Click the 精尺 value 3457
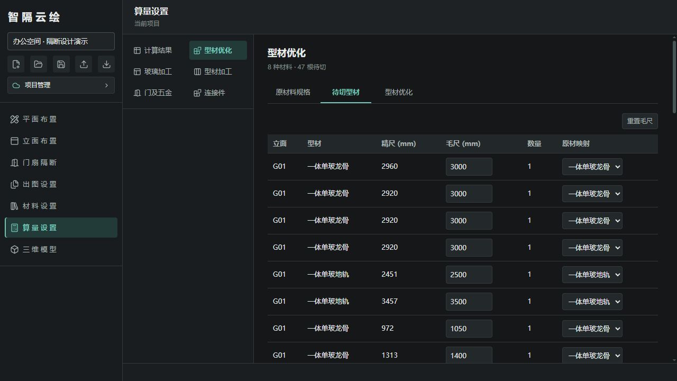This screenshot has width=677, height=381. click(389, 302)
